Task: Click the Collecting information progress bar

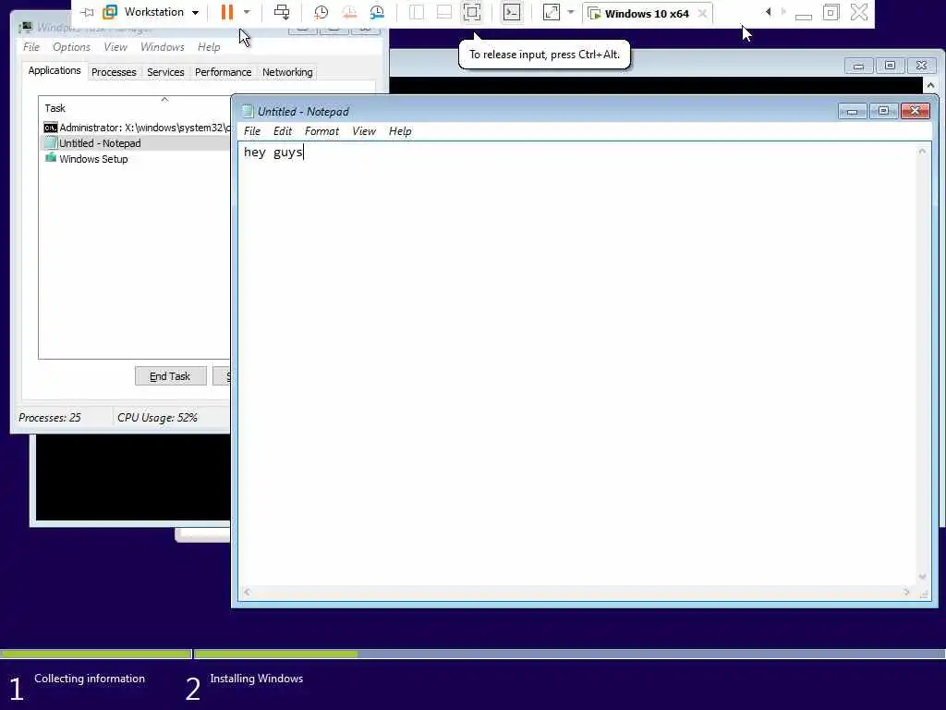Action: [x=95, y=654]
